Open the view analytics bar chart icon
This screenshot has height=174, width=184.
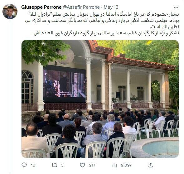tap(114, 165)
